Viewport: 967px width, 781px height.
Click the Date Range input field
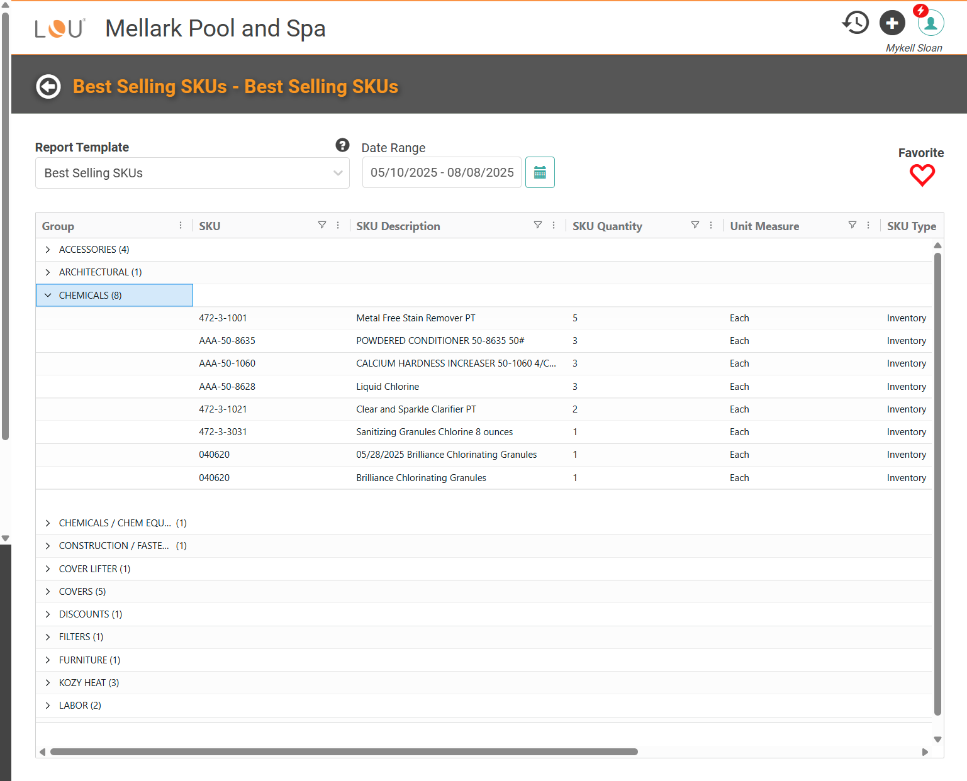click(442, 173)
